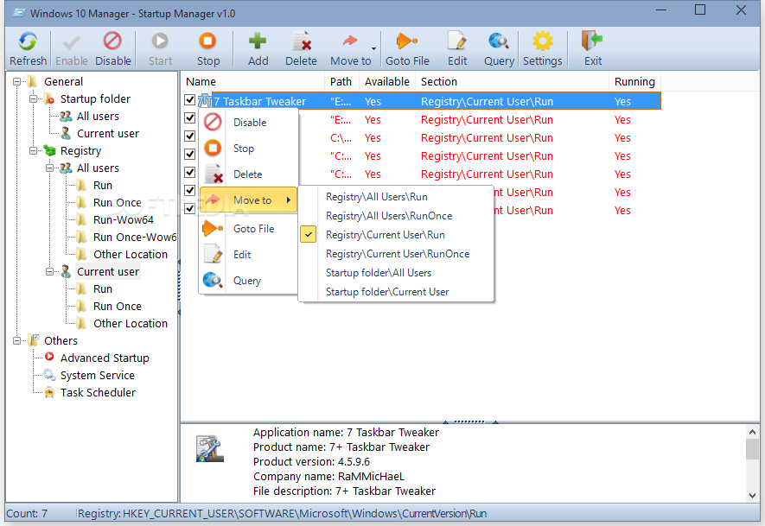Toggle the sixth list row checkbox

[x=190, y=190]
